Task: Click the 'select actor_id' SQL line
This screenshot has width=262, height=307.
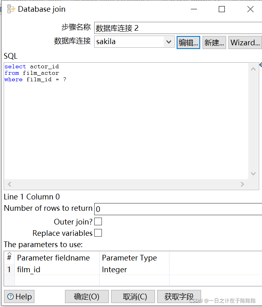Action: (32, 67)
